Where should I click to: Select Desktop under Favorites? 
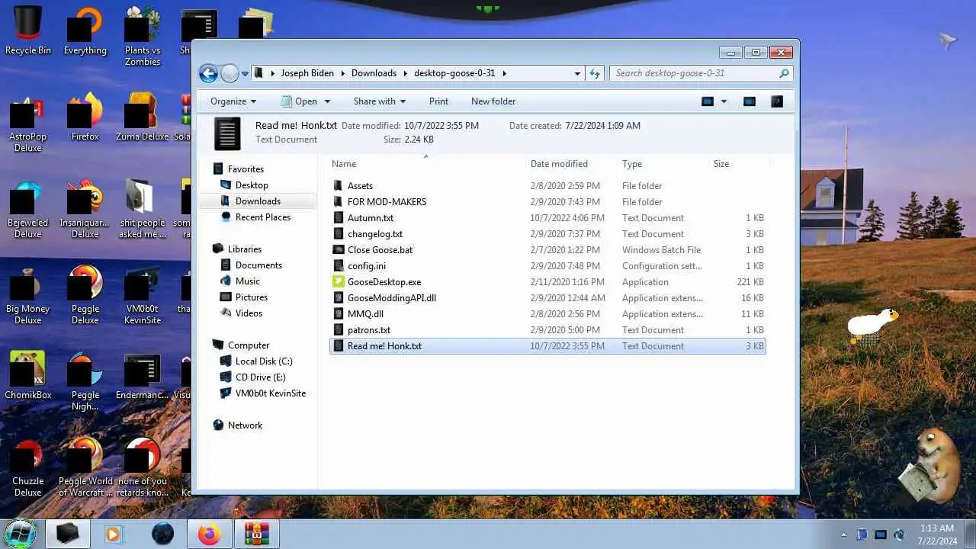252,185
